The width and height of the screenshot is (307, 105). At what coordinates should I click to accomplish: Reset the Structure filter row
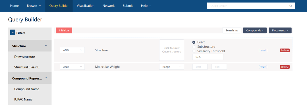coord(263,50)
